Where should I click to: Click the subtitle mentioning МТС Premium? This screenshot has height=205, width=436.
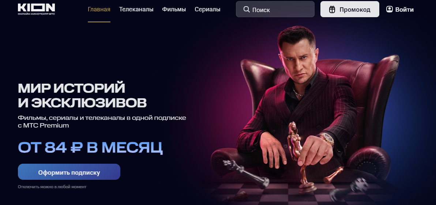(102, 121)
